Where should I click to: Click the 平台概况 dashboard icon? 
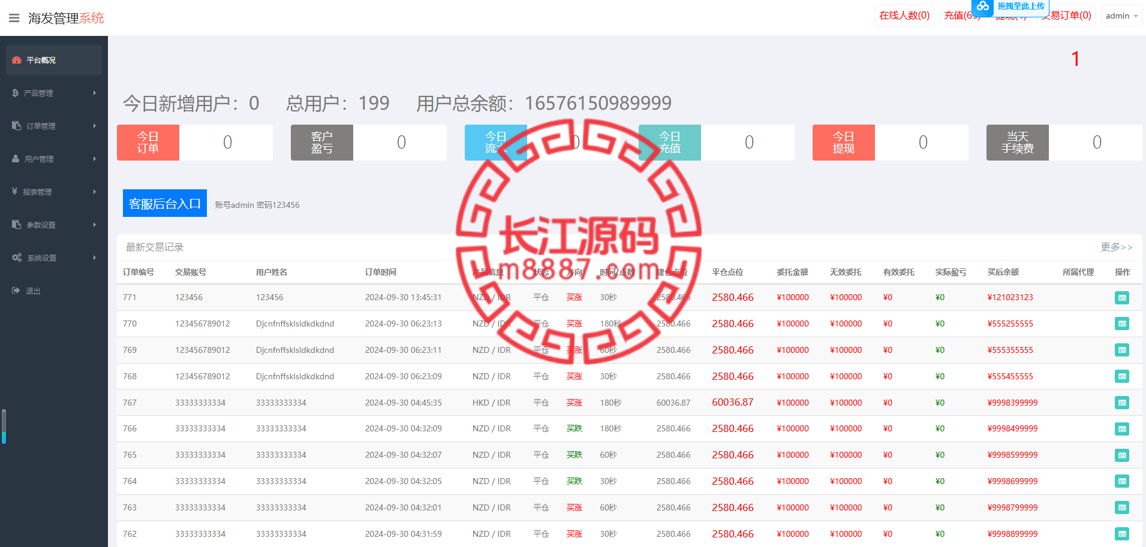pos(17,60)
